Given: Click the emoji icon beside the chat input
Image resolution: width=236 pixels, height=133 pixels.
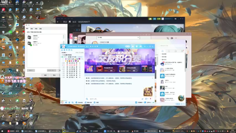Looking at the screenshot, I should [87, 99].
